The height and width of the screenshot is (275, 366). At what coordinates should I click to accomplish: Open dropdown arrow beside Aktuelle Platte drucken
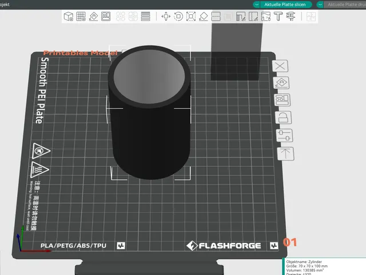(320, 5)
